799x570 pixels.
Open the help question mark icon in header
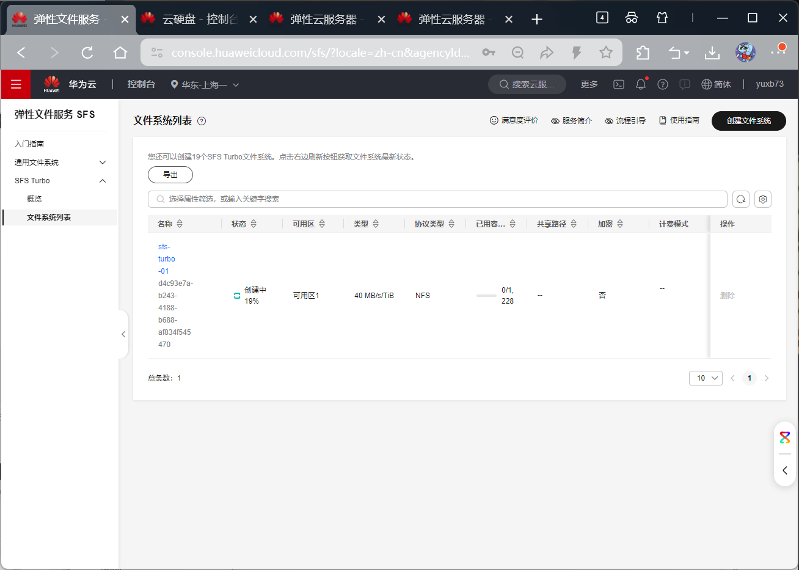click(x=663, y=84)
